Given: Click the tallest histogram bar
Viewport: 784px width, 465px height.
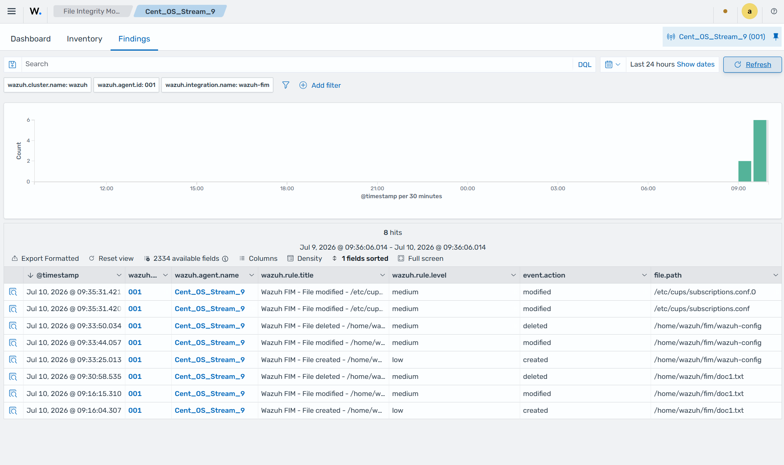Looking at the screenshot, I should tap(760, 151).
